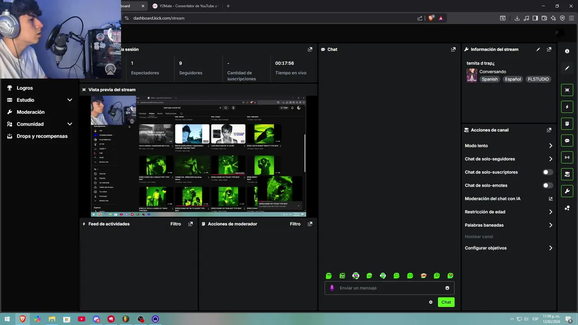Open File Explorer from the taskbar
This screenshot has width=578, height=325.
pos(52,319)
